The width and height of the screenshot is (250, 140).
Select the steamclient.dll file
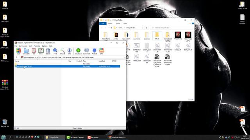[x=157, y=48]
